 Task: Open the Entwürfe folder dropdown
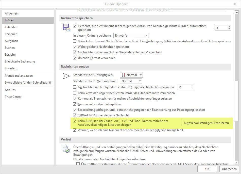point(131,36)
